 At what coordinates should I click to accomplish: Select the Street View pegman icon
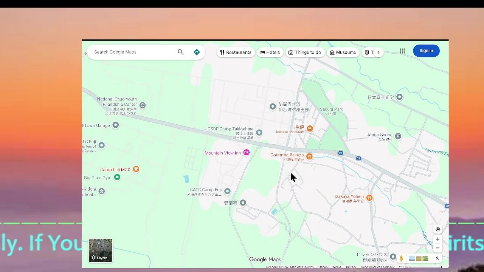tap(402, 258)
